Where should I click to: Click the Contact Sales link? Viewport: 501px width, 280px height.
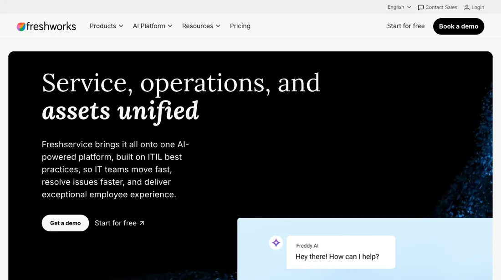(x=437, y=7)
